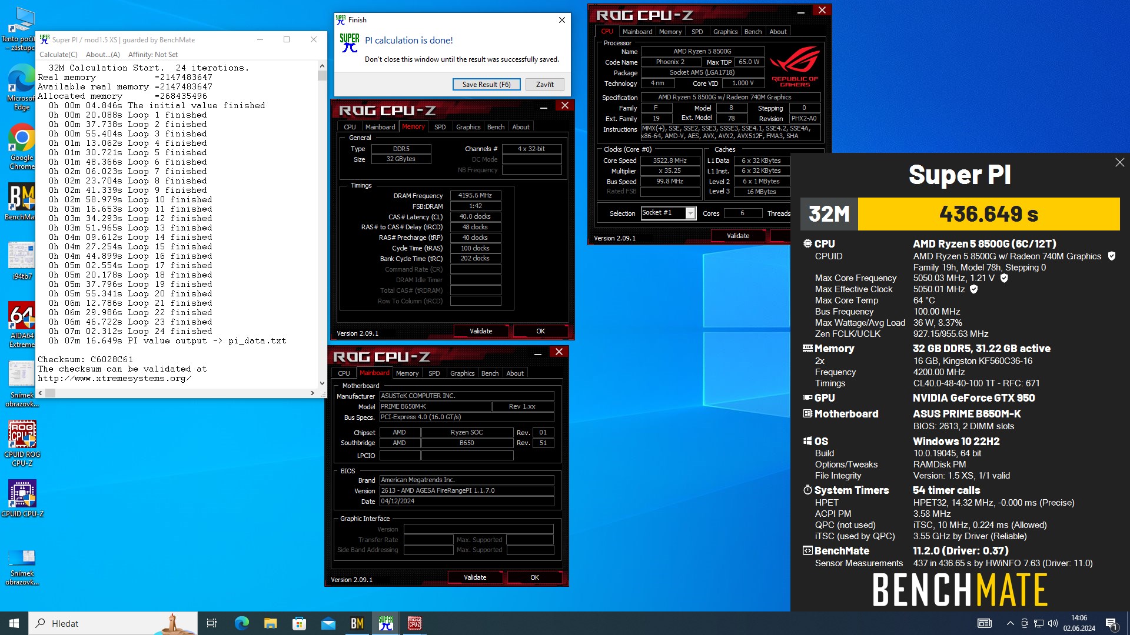Click BIOS version '2613 - AMD AGESA FireRangePI 1.1.7.0'
The image size is (1130, 635).
click(x=467, y=490)
